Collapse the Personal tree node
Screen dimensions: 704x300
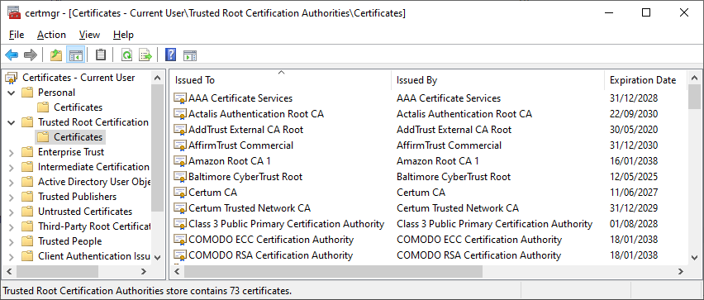coord(12,93)
